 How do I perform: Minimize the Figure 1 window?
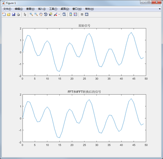143,2
